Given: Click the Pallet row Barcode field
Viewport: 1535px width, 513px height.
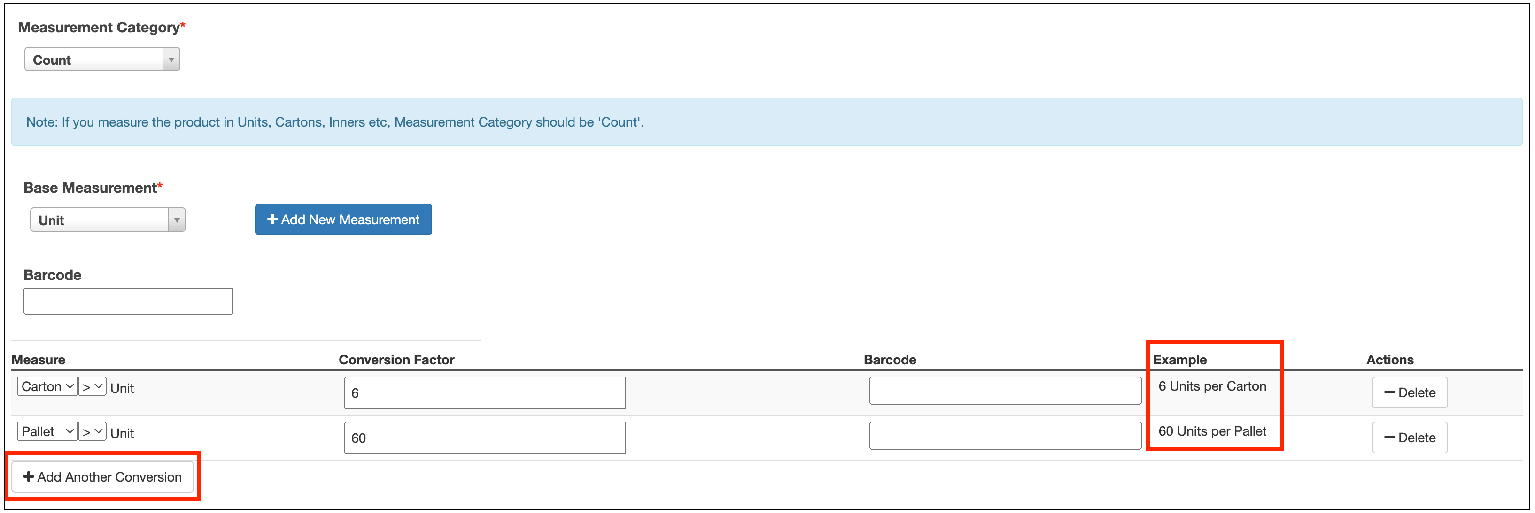Looking at the screenshot, I should (x=1005, y=436).
